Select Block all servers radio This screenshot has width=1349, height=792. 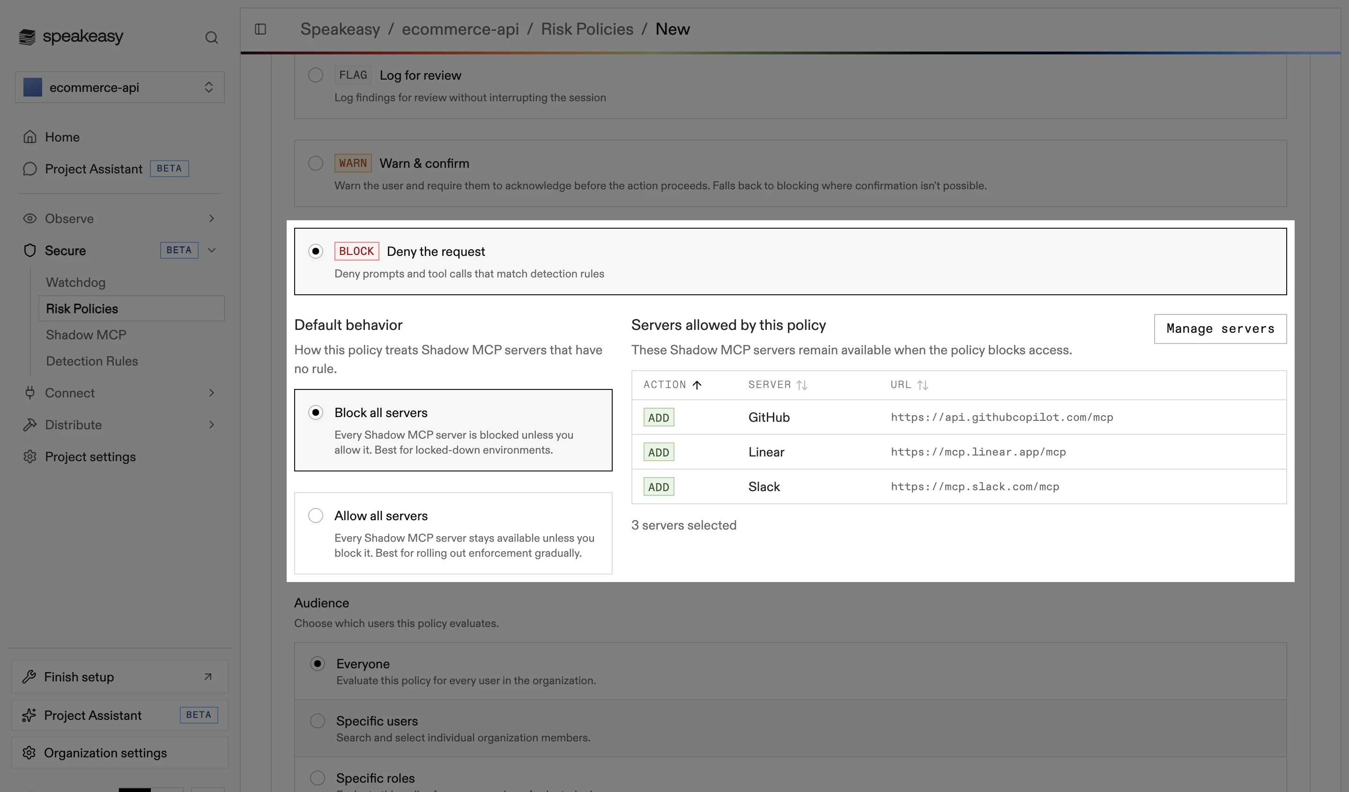316,412
